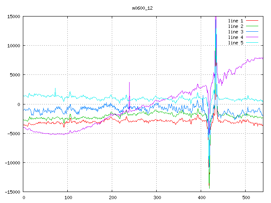Click the 15000 y-axis tick label
This screenshot has height=203, width=271.
pyautogui.click(x=13, y=16)
